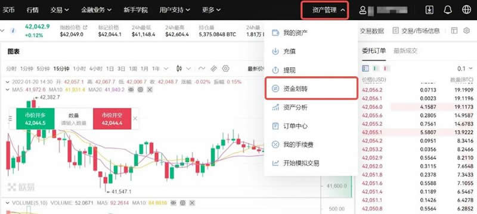Click the 市价开多 buy button
The image size is (477, 214).
click(x=35, y=119)
